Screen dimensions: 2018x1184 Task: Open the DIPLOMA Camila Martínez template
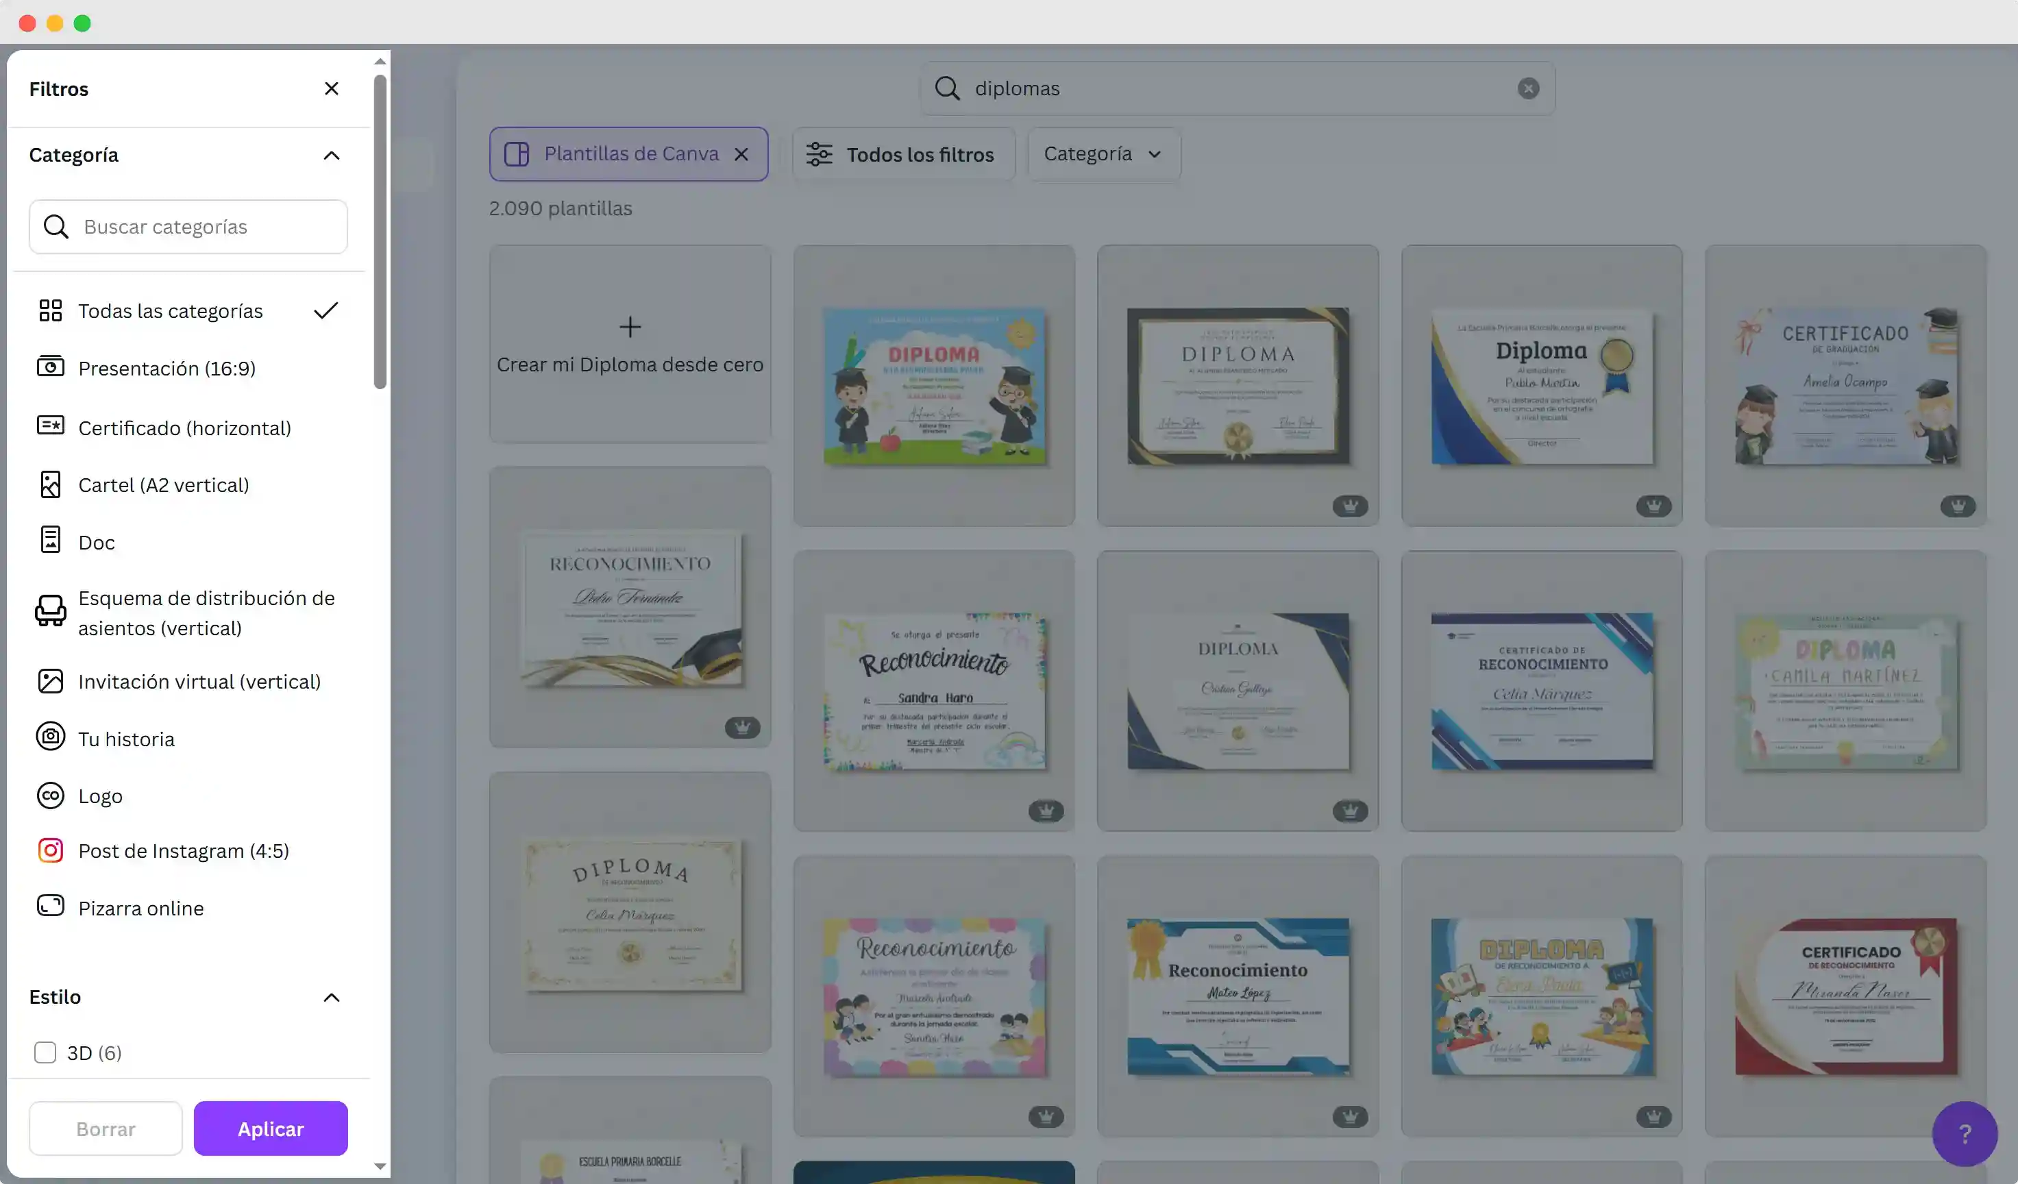tap(1846, 691)
